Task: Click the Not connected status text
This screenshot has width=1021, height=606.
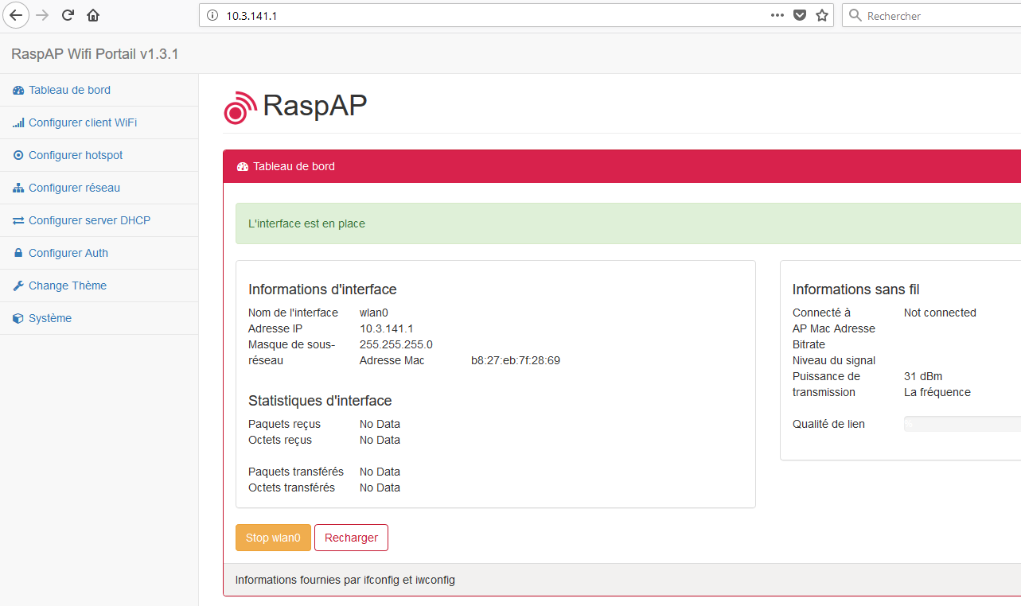Action: coord(940,313)
